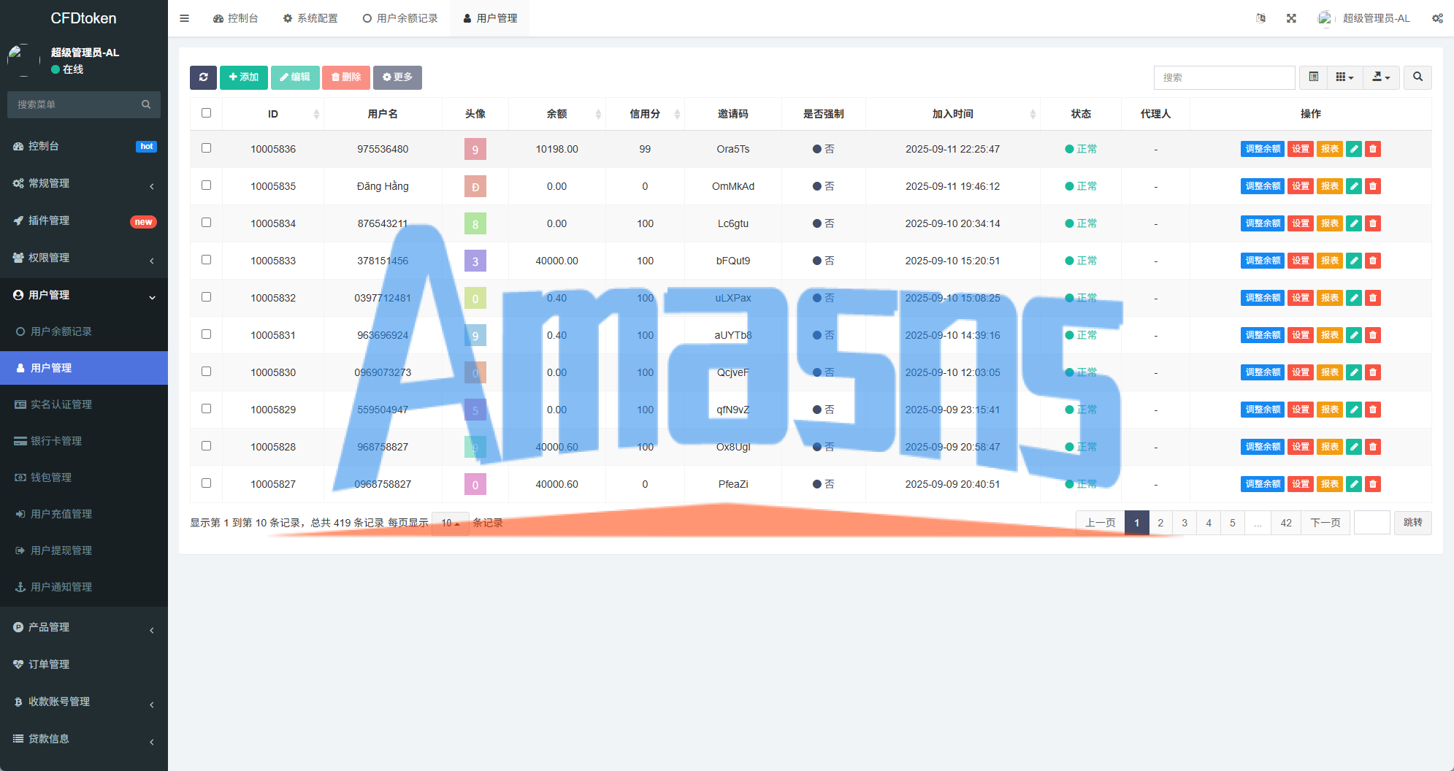Open the columns visibility dropdown
1454x771 pixels.
click(x=1344, y=77)
